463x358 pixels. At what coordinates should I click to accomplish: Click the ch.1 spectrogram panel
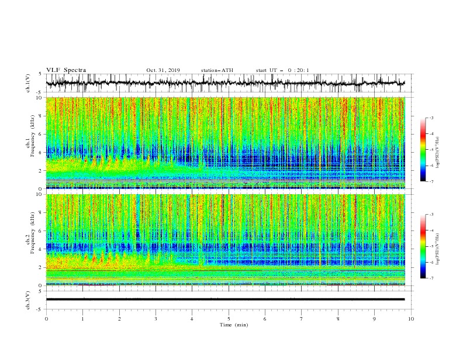click(225, 143)
